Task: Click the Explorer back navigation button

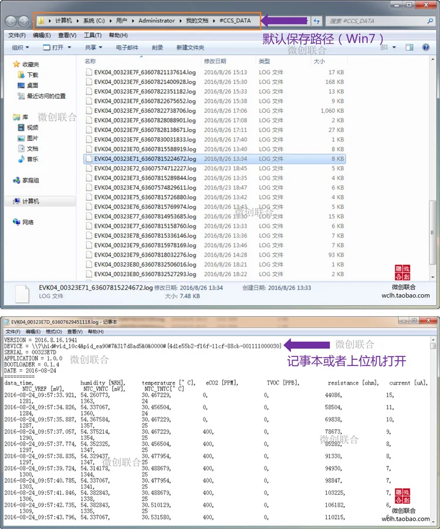Action: (11, 21)
